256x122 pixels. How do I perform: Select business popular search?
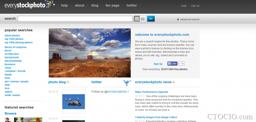[x=10, y=64]
